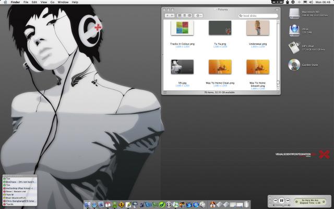The height and width of the screenshot is (209, 334).
Task: Click the volume speaker icon in menu bar
Action: (311, 2)
